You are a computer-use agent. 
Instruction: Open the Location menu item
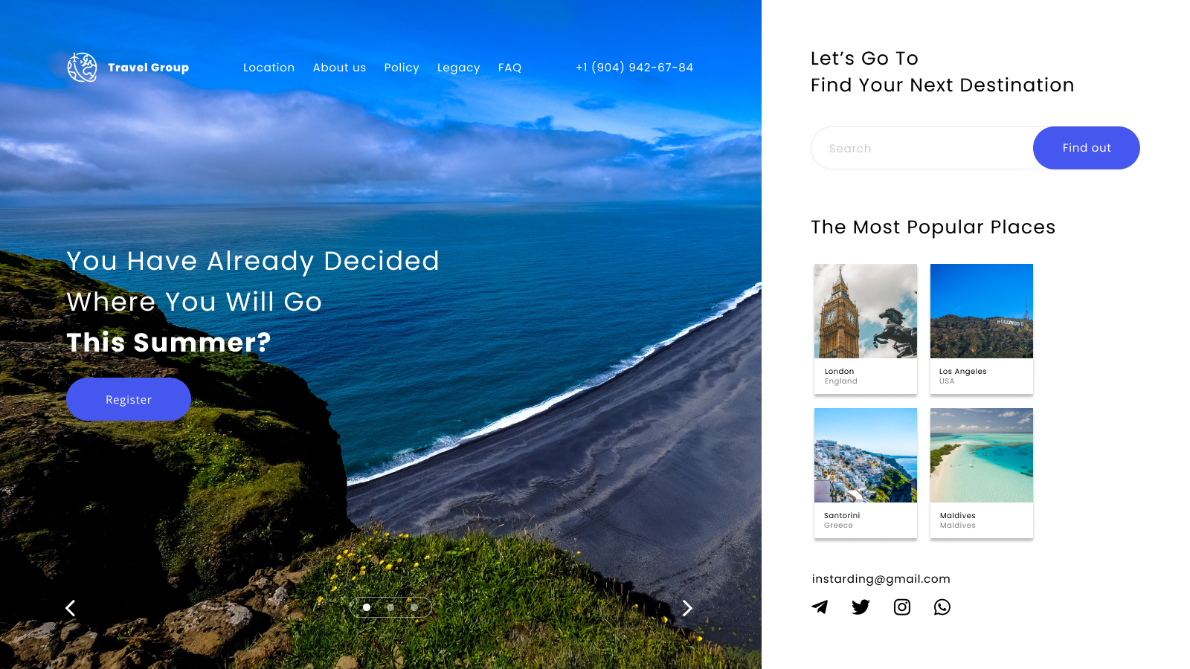(268, 68)
